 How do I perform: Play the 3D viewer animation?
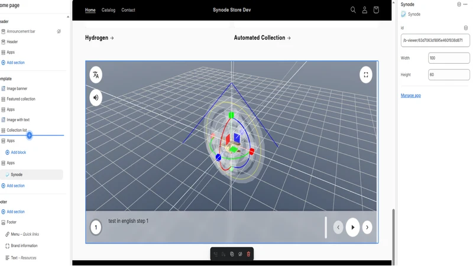(352, 228)
